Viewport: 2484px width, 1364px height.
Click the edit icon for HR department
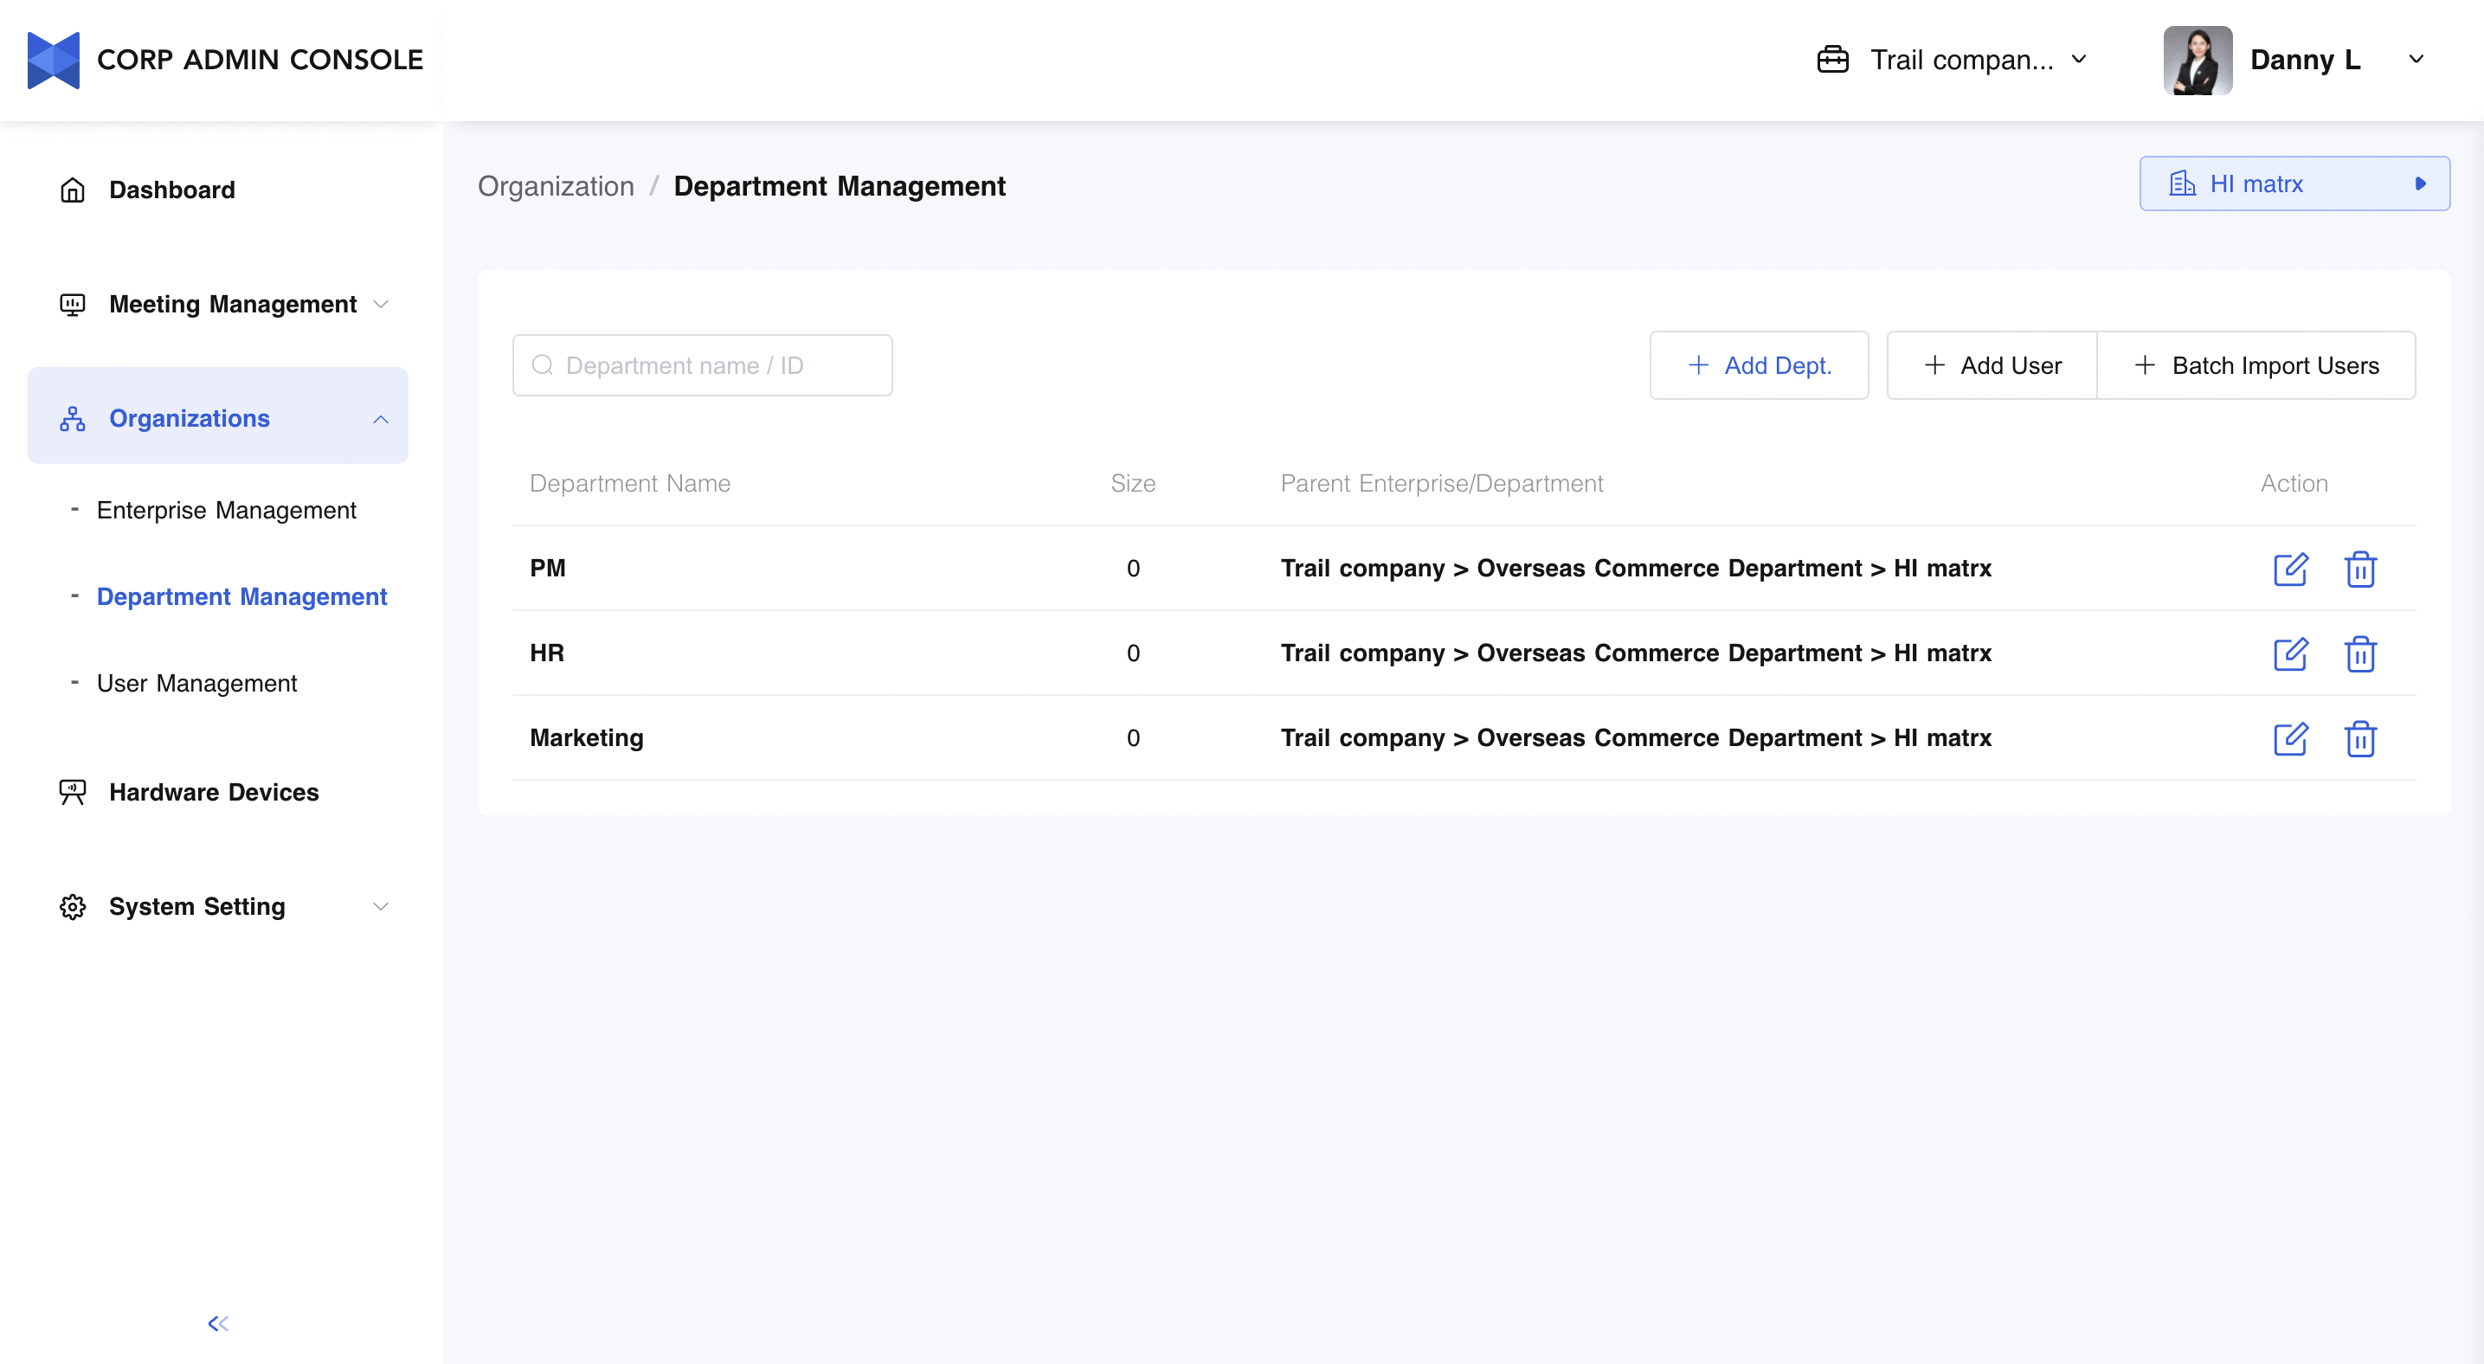pos(2289,653)
